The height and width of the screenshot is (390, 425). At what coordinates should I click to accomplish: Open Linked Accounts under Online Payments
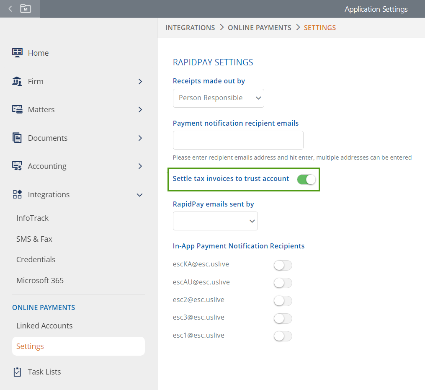(44, 325)
